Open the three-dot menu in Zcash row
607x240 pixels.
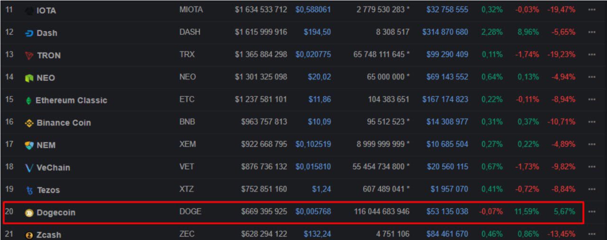click(591, 234)
